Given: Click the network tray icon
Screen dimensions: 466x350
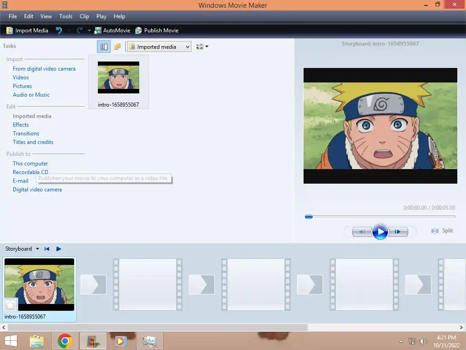Looking at the screenshot, I should (412, 341).
